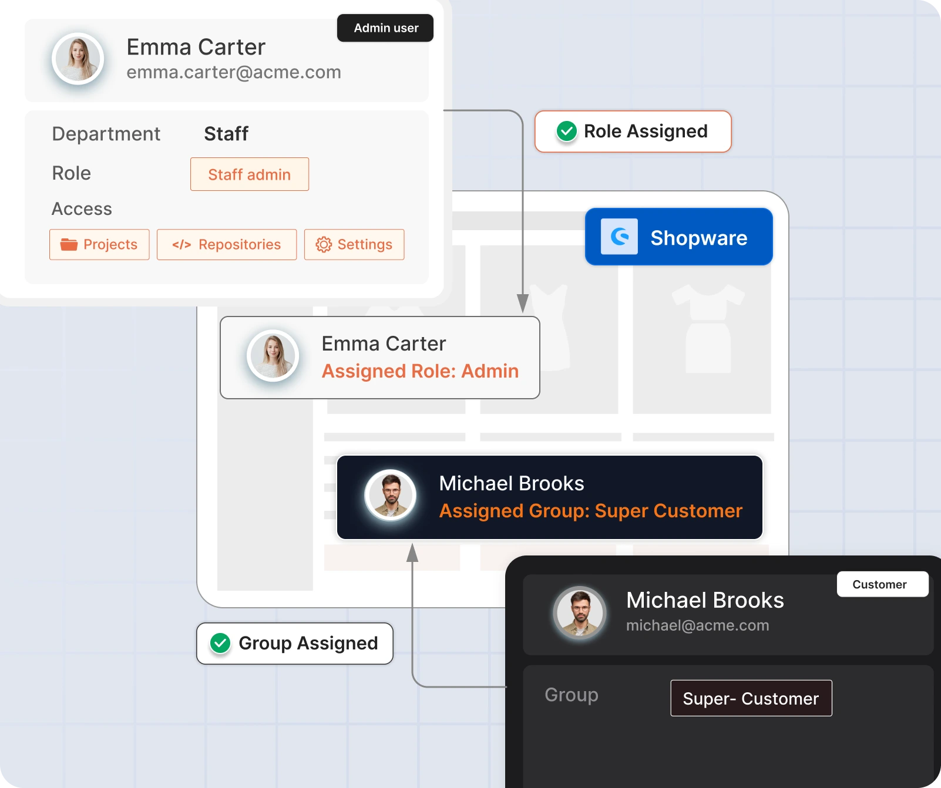The height and width of the screenshot is (788, 941).
Task: Open the Projects access tag
Action: 99,244
